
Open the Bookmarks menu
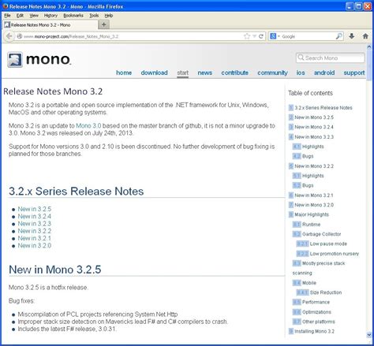[x=73, y=16]
